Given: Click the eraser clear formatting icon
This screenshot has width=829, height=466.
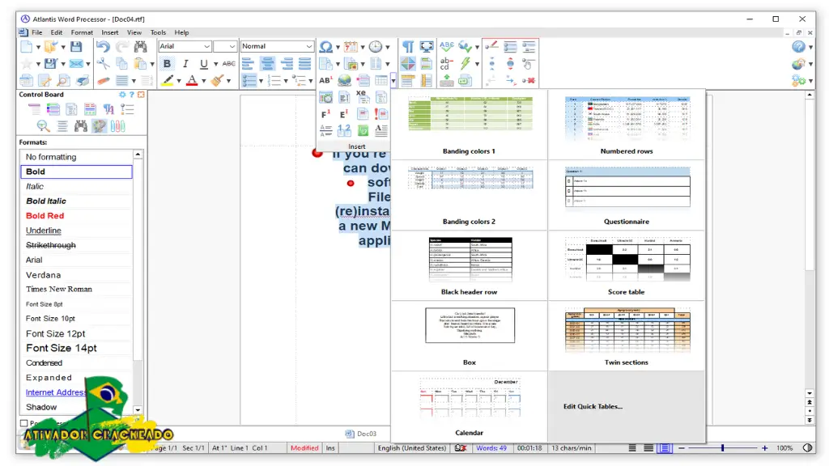Looking at the screenshot, I should point(103,81).
